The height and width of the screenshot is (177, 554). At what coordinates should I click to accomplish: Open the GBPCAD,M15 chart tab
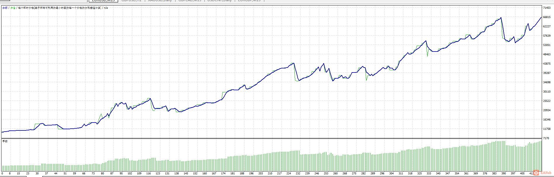pos(190,1)
